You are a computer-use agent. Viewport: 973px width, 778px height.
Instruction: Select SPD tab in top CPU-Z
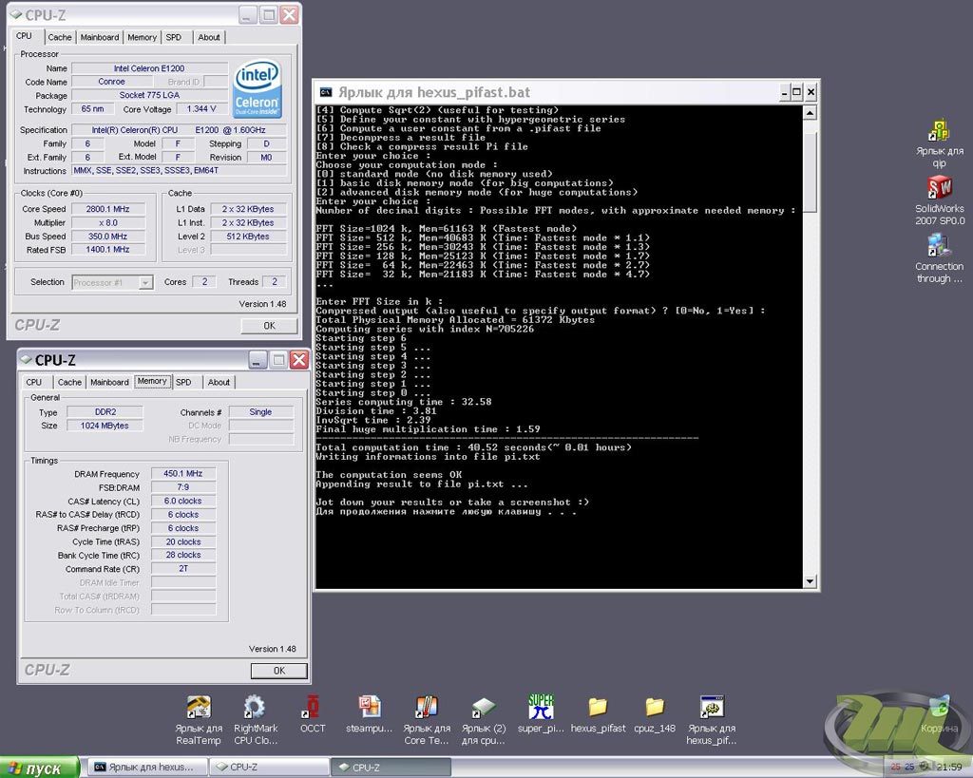[174, 37]
